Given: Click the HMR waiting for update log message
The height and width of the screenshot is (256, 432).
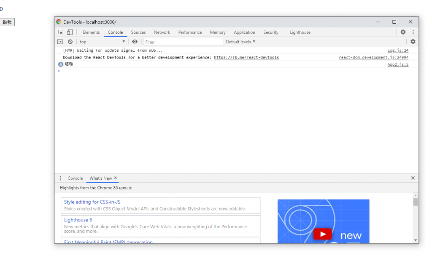Looking at the screenshot, I should (113, 51).
